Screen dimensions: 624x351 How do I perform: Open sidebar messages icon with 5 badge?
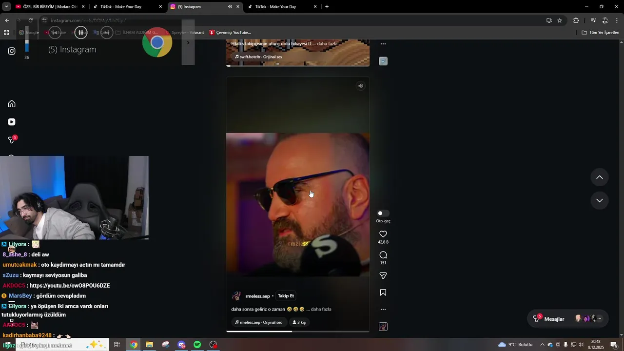pos(12,140)
